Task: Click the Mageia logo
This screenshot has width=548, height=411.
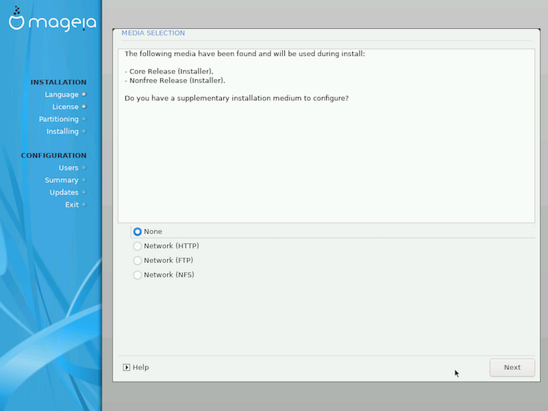Action: pyautogui.click(x=53, y=19)
